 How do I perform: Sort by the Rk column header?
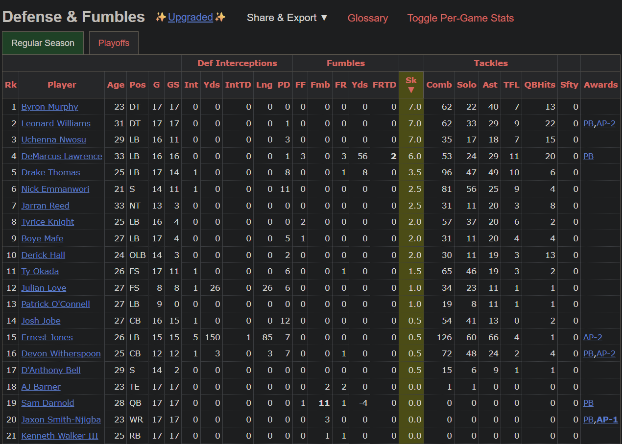[11, 85]
